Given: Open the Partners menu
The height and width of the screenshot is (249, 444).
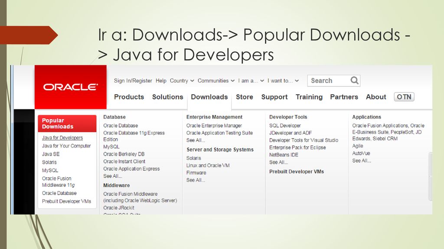Looking at the screenshot, I should pyautogui.click(x=344, y=97).
